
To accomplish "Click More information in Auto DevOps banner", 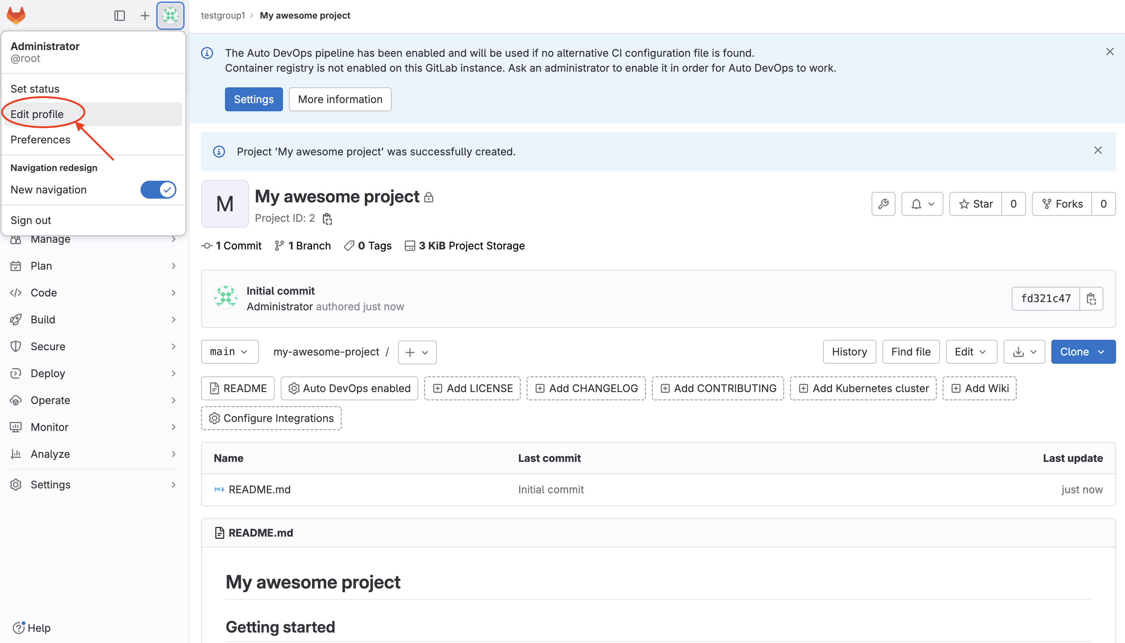I will pos(340,99).
